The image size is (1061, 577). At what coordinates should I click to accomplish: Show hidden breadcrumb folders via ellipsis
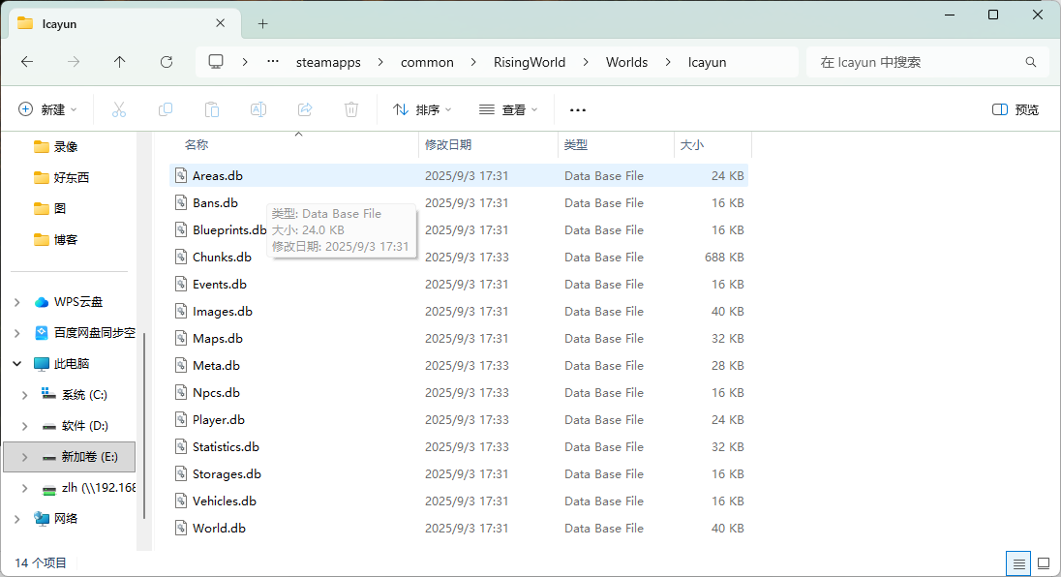(273, 62)
